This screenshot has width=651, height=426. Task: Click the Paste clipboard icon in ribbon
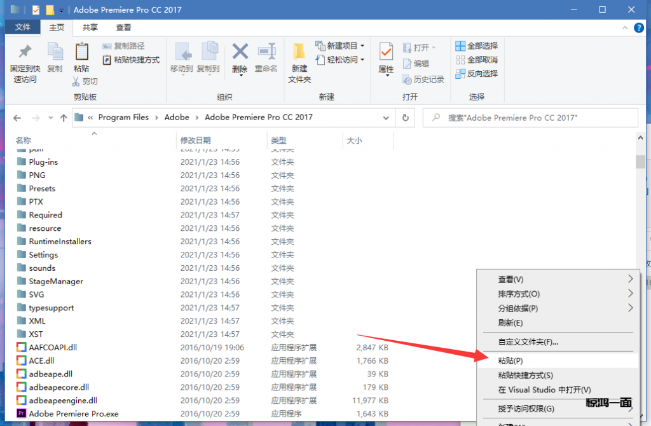[x=81, y=53]
